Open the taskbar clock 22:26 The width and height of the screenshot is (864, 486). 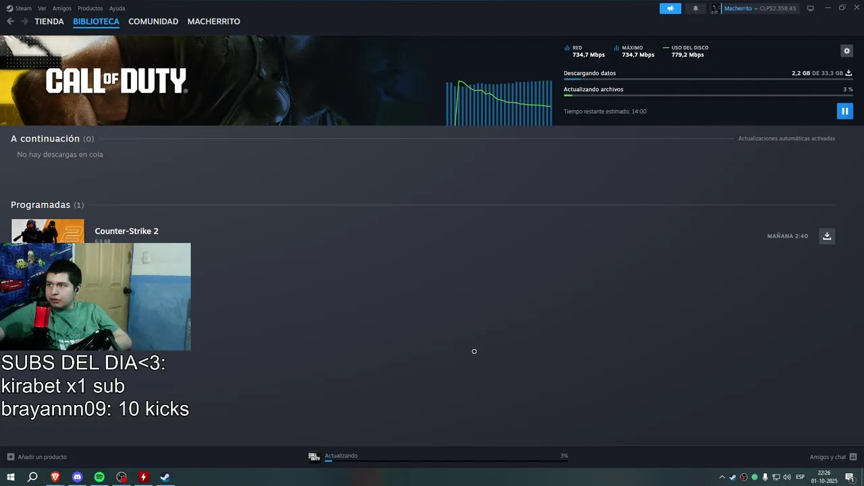click(x=824, y=477)
